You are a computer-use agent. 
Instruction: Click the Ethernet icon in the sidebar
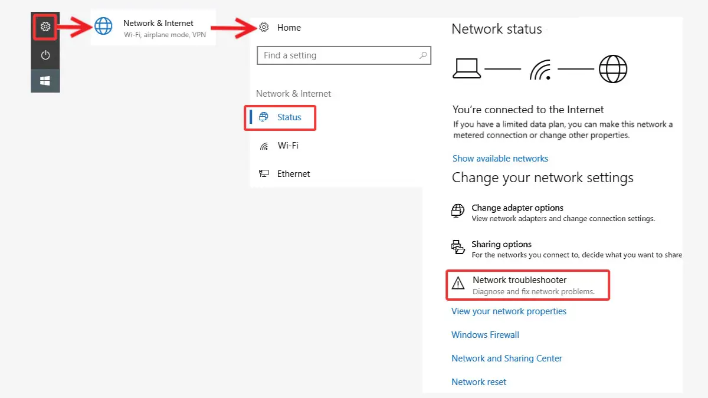coord(264,173)
